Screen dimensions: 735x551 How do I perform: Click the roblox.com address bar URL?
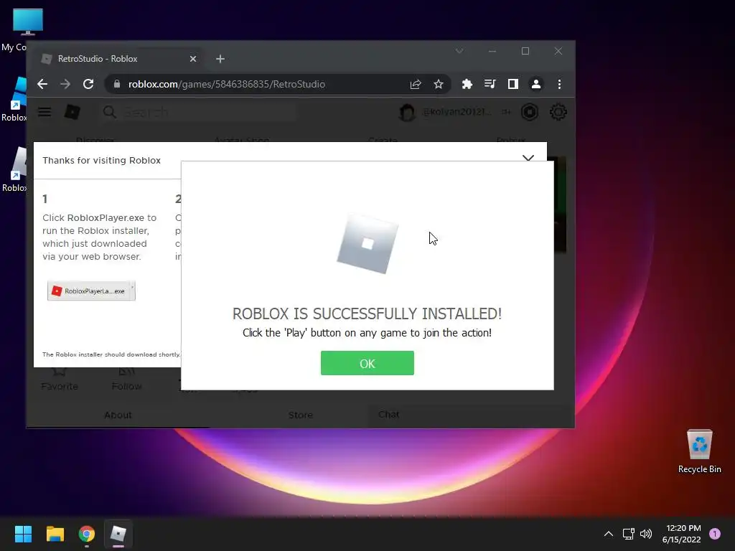(226, 85)
